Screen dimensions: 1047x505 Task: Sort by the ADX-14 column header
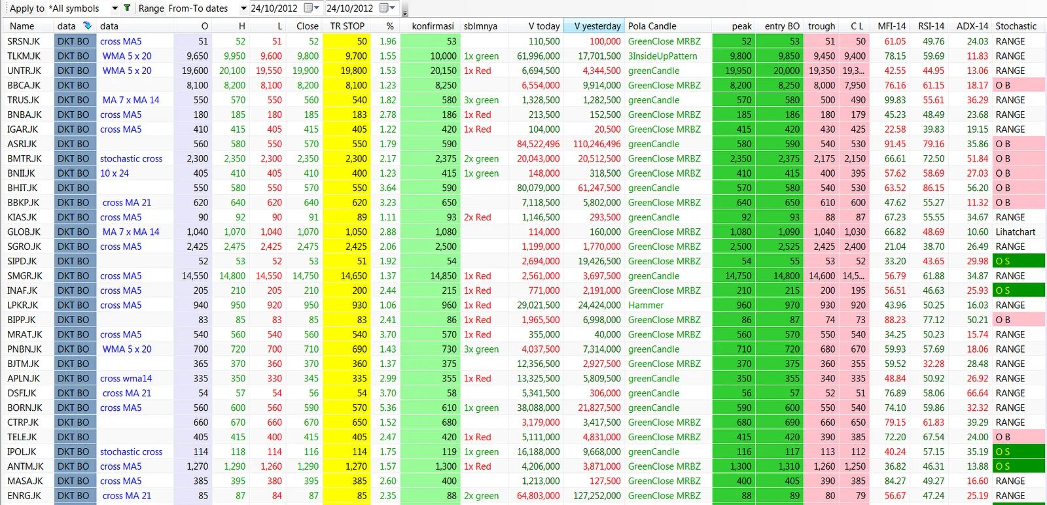(x=972, y=26)
